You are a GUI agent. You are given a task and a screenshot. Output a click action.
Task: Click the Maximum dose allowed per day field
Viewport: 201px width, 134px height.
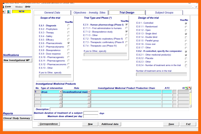[91, 116]
